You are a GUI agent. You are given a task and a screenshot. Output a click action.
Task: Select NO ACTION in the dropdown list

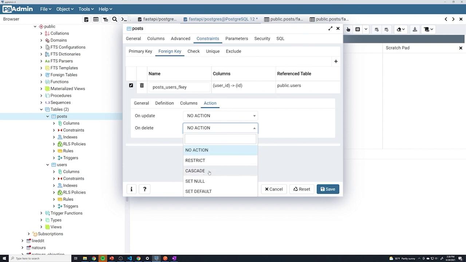(x=220, y=150)
